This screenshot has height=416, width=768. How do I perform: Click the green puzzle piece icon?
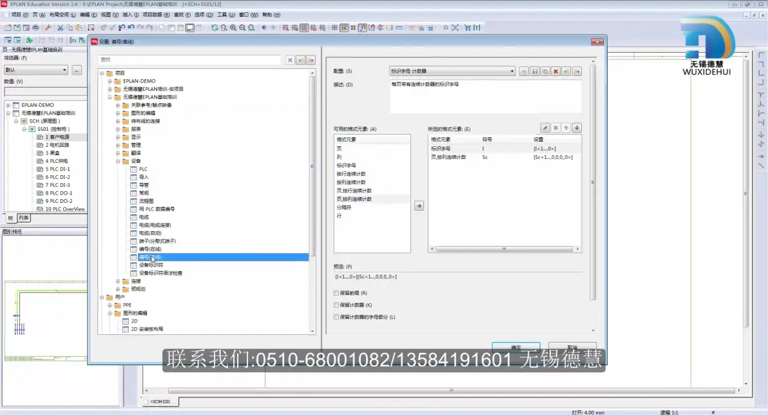(x=30, y=40)
